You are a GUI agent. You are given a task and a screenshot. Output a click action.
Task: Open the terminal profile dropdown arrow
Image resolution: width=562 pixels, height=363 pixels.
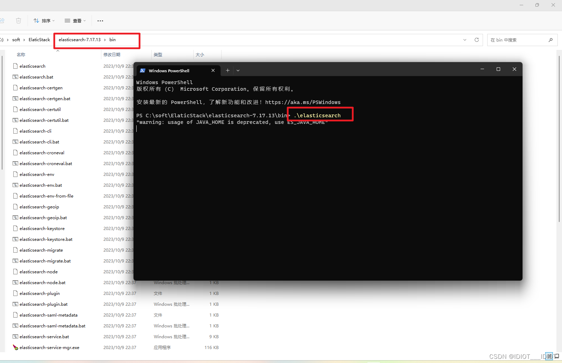(x=238, y=71)
